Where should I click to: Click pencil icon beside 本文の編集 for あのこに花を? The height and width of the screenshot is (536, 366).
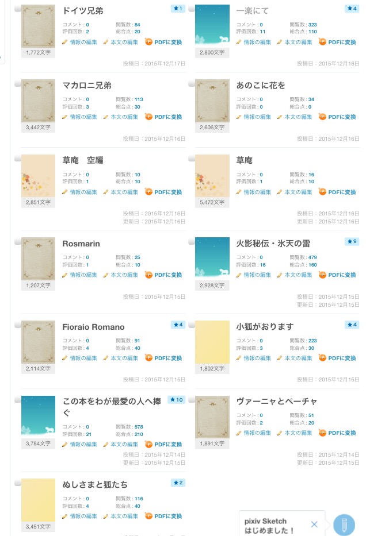pos(280,117)
